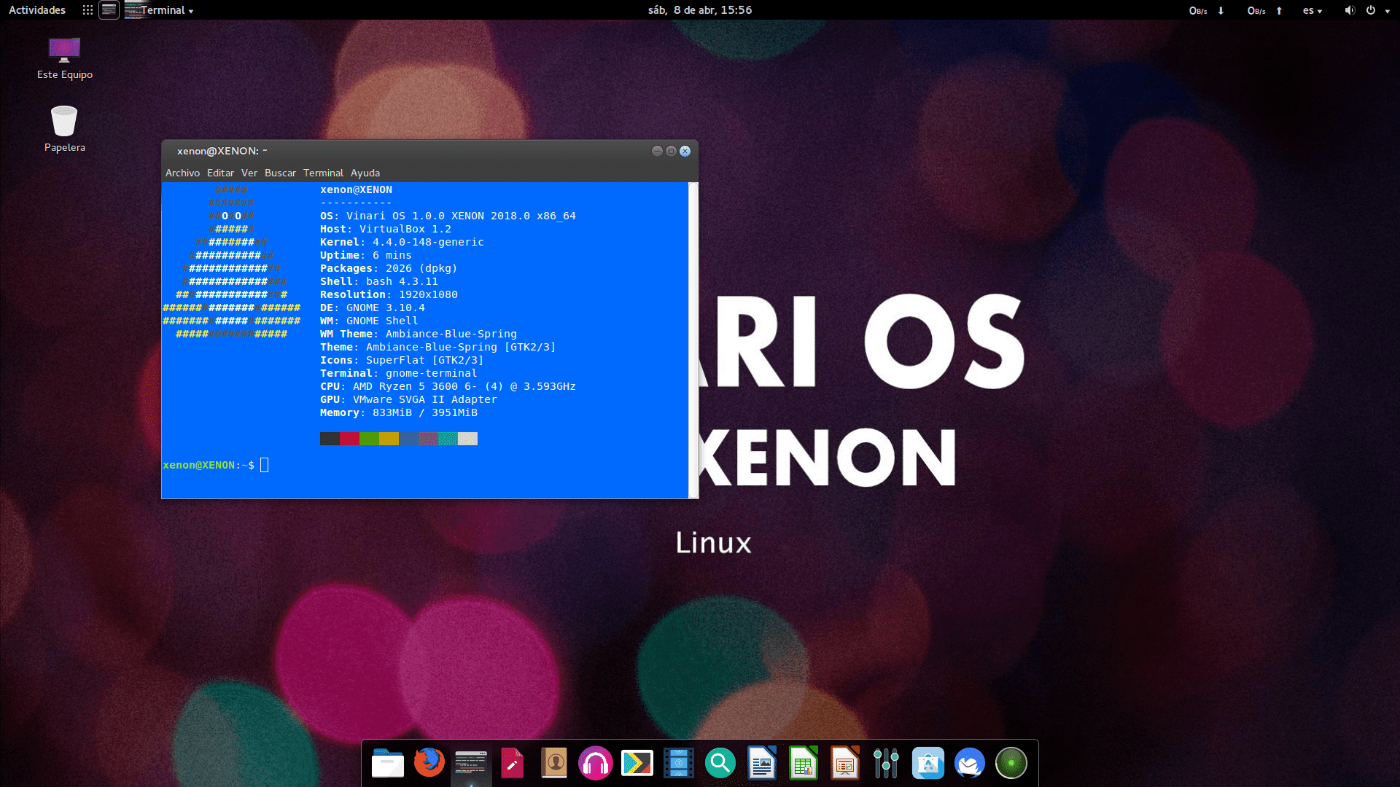Click the WM Theme Ambiance-Blue-Spring line
Image resolution: width=1400 pixels, height=787 pixels.
click(419, 334)
